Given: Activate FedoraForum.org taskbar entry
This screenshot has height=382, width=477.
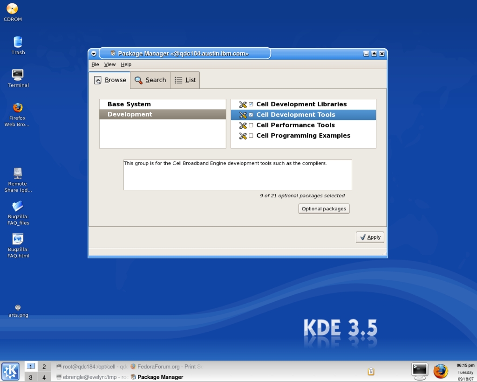Looking at the screenshot, I should click(x=166, y=367).
